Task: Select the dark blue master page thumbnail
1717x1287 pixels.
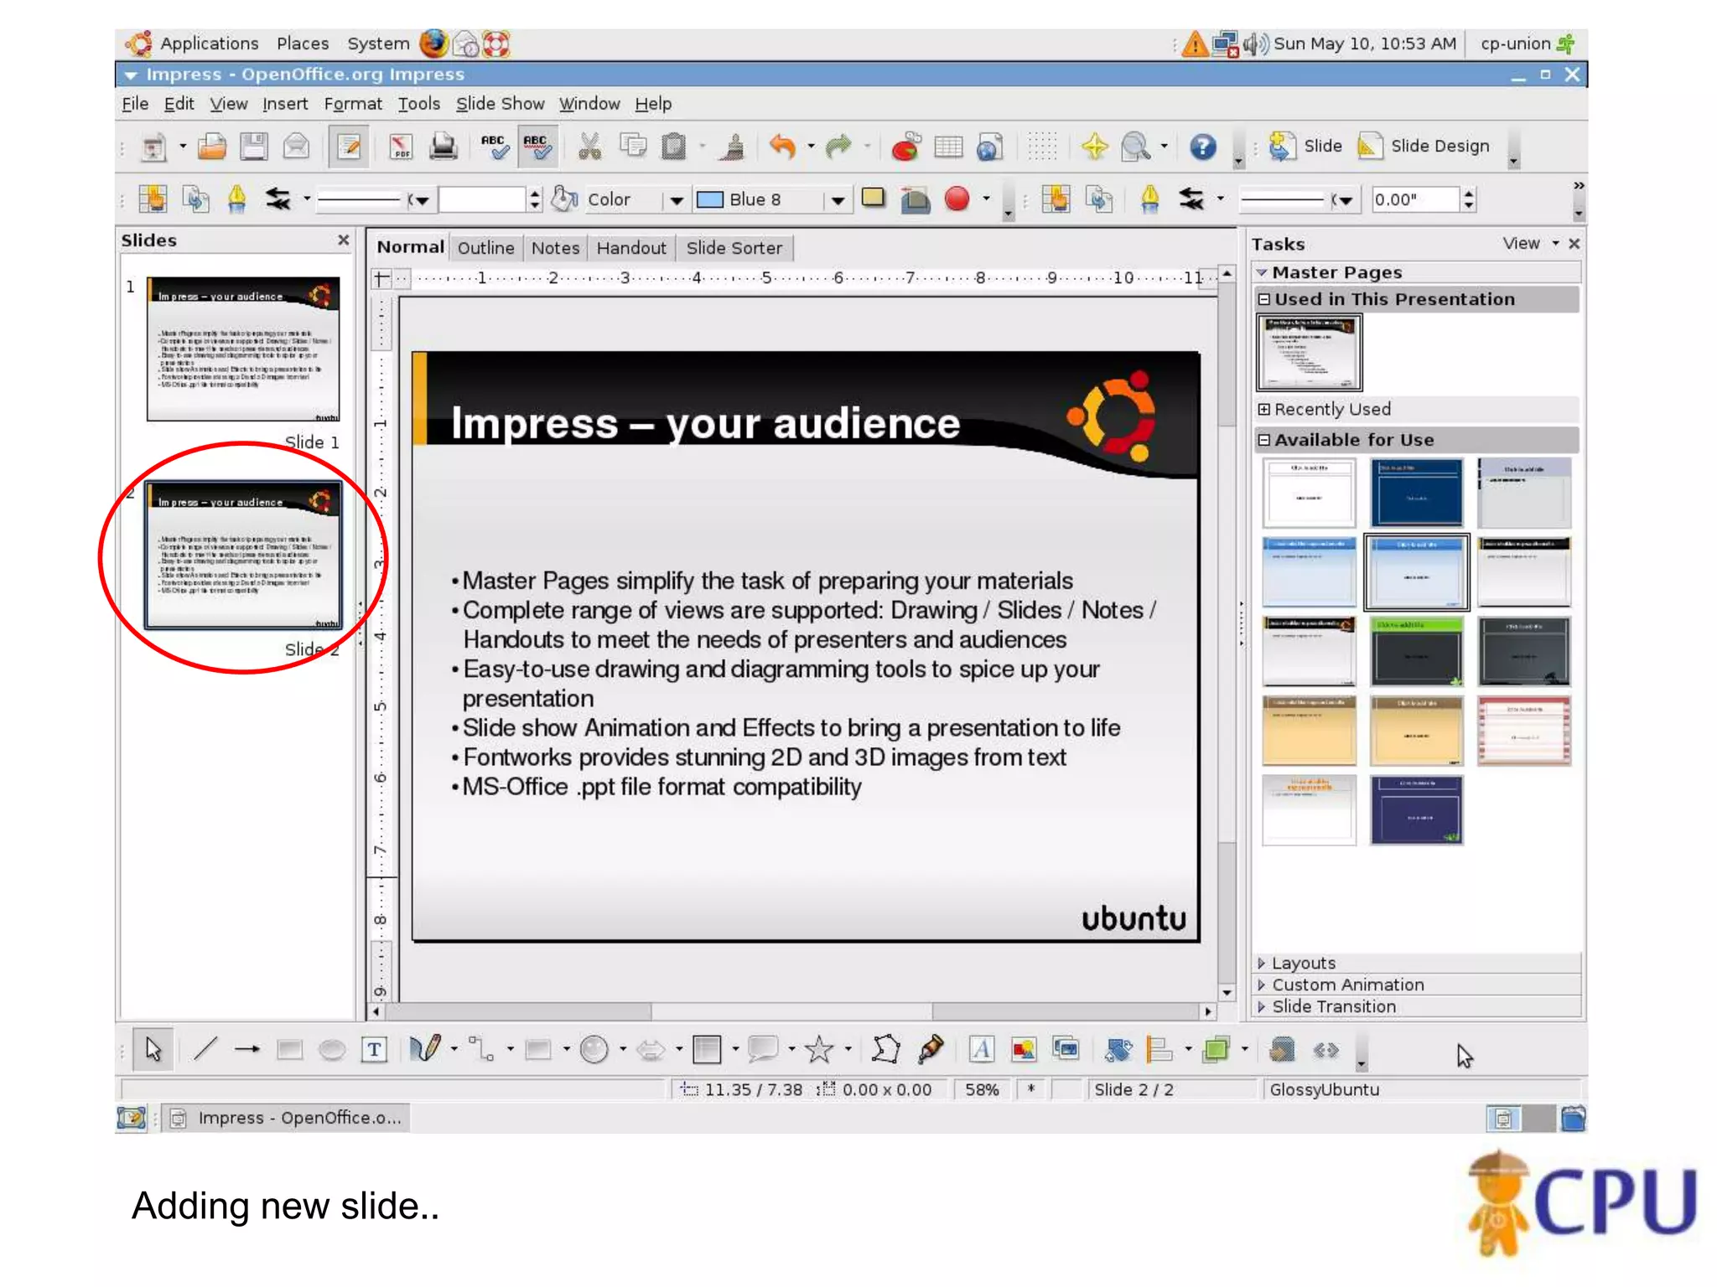Action: 1416,493
